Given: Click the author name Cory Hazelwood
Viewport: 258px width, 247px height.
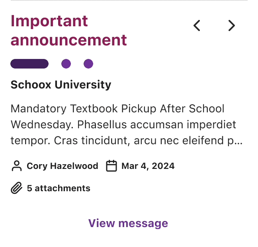Looking at the screenshot, I should 63,166.
